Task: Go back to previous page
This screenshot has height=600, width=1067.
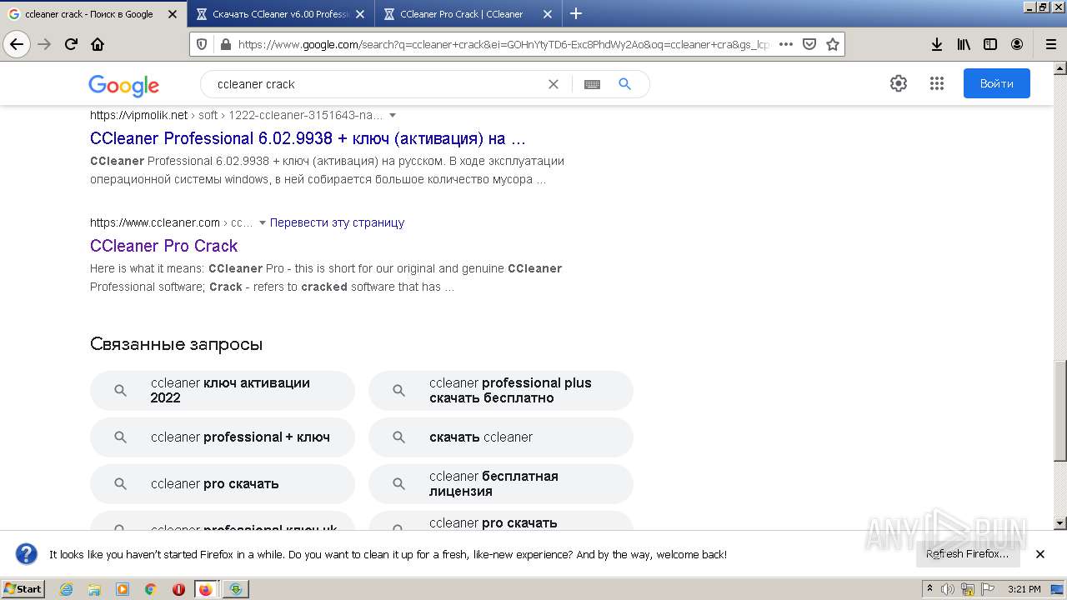Action: pyautogui.click(x=17, y=44)
